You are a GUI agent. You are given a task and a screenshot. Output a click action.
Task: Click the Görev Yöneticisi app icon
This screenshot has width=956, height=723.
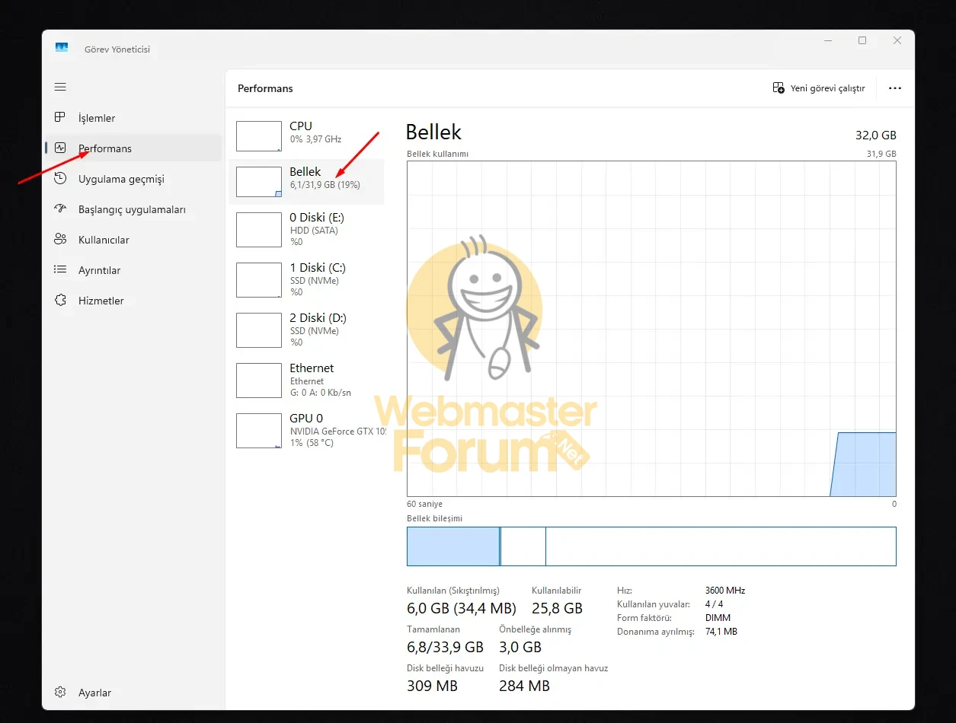tap(62, 48)
